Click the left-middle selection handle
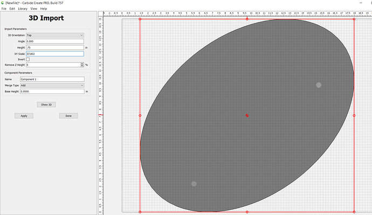The width and height of the screenshot is (372, 215). coord(140,116)
